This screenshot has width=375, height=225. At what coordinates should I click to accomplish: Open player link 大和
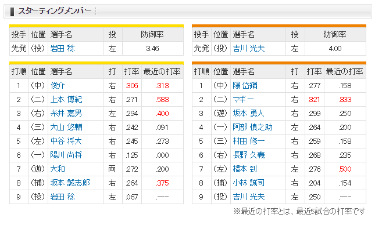58,169
